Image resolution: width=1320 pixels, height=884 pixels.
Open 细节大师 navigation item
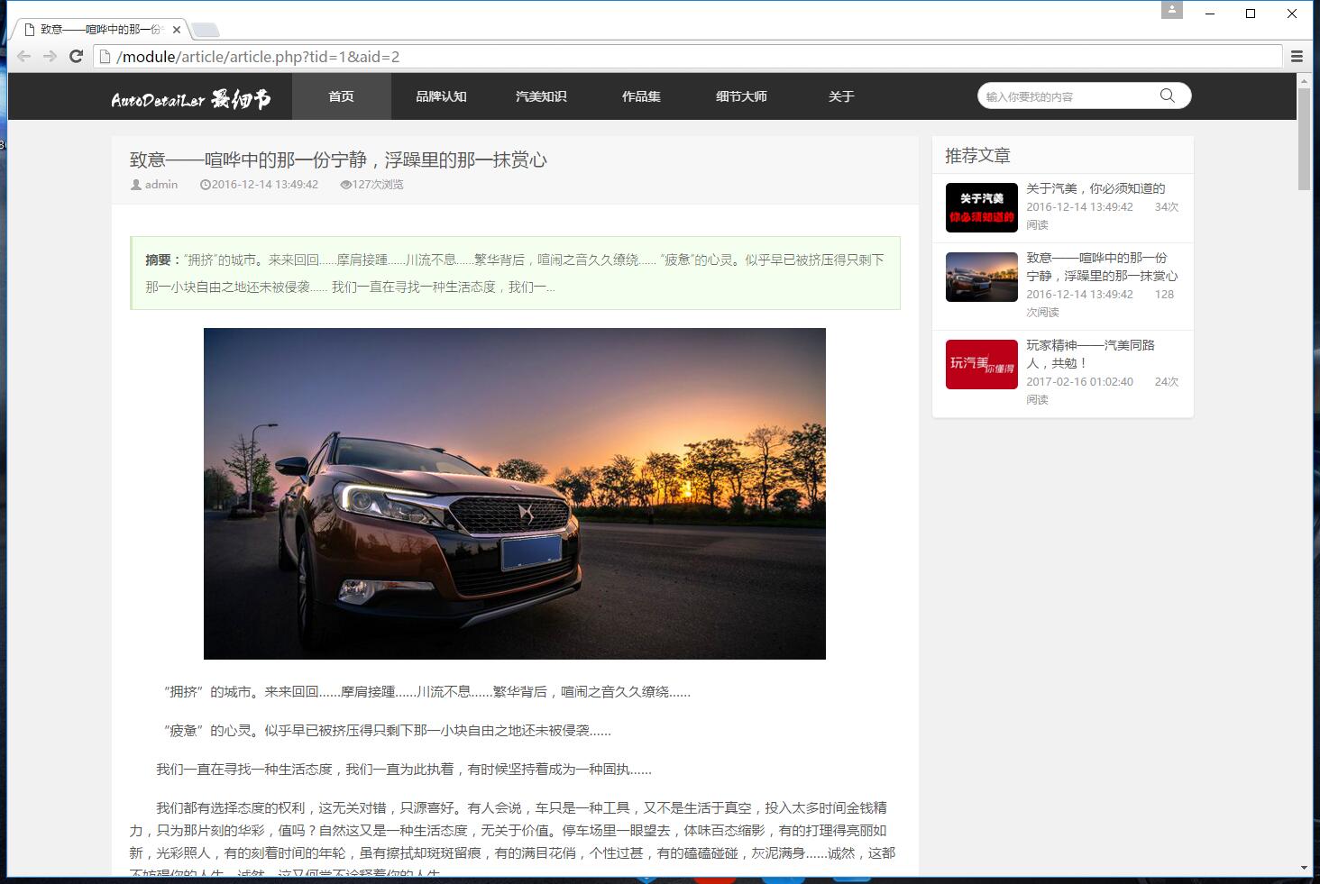click(741, 96)
